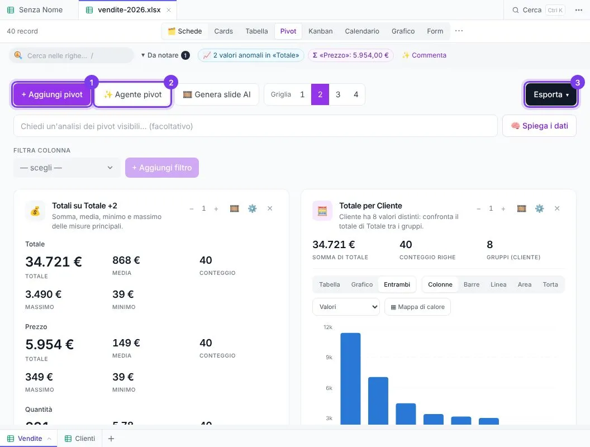Add a new sheet with the plus icon
This screenshot has height=447, width=590.
coord(111,439)
